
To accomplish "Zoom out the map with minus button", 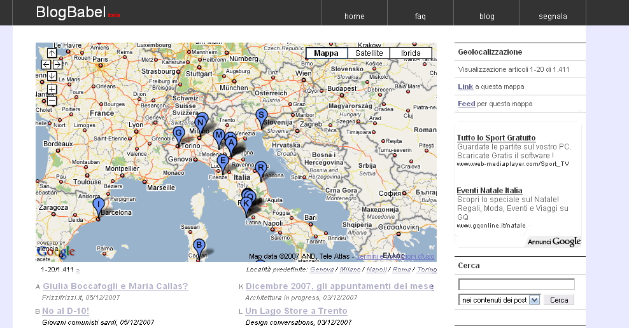I will [52, 100].
